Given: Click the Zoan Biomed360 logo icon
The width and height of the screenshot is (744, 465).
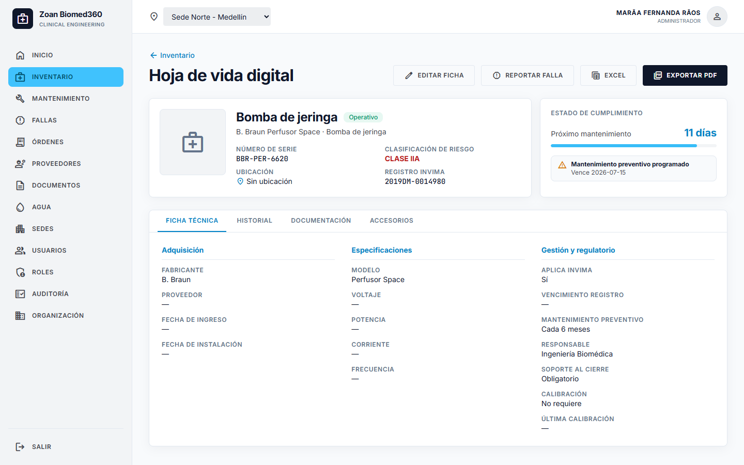Looking at the screenshot, I should [23, 19].
